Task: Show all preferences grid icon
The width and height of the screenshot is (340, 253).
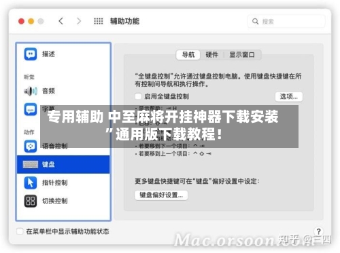Action: coord(99,21)
